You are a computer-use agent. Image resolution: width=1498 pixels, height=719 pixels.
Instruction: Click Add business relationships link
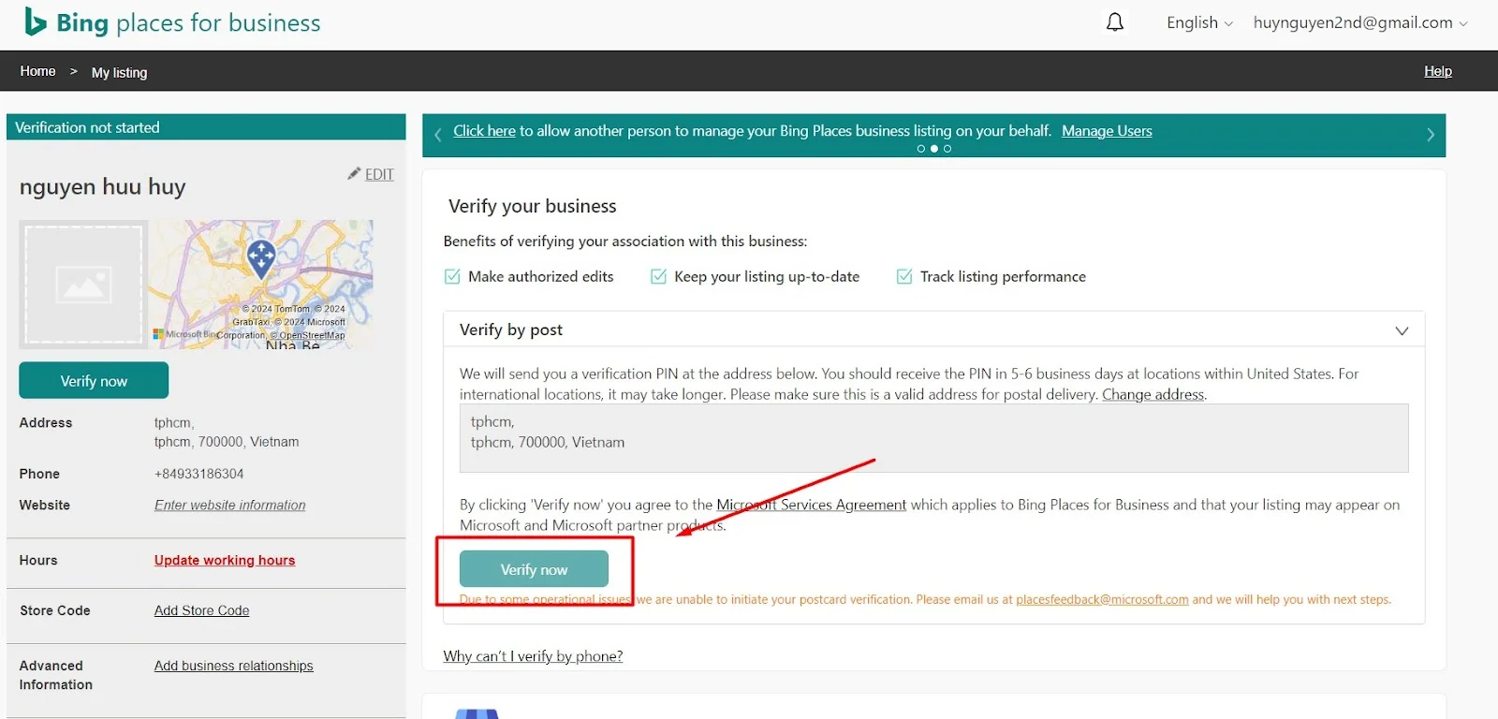234,666
